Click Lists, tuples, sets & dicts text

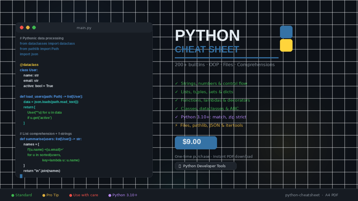click(x=207, y=92)
